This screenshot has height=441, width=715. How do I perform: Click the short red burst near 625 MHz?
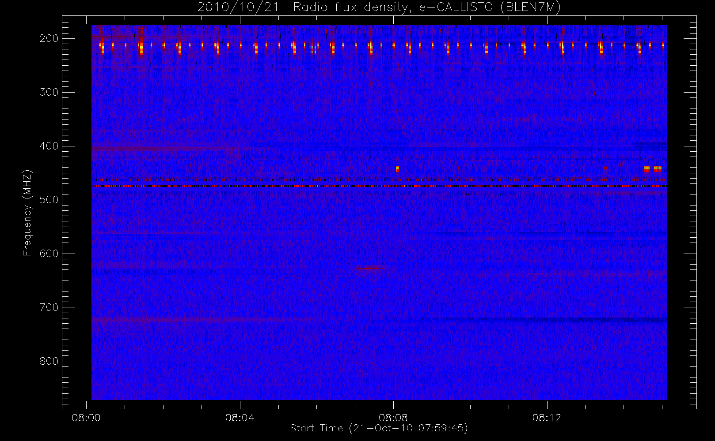[370, 268]
